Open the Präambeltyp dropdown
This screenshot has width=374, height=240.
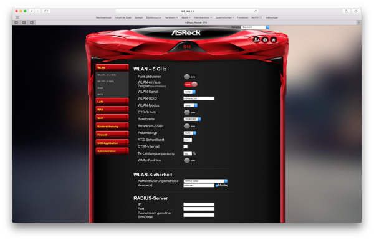point(190,133)
